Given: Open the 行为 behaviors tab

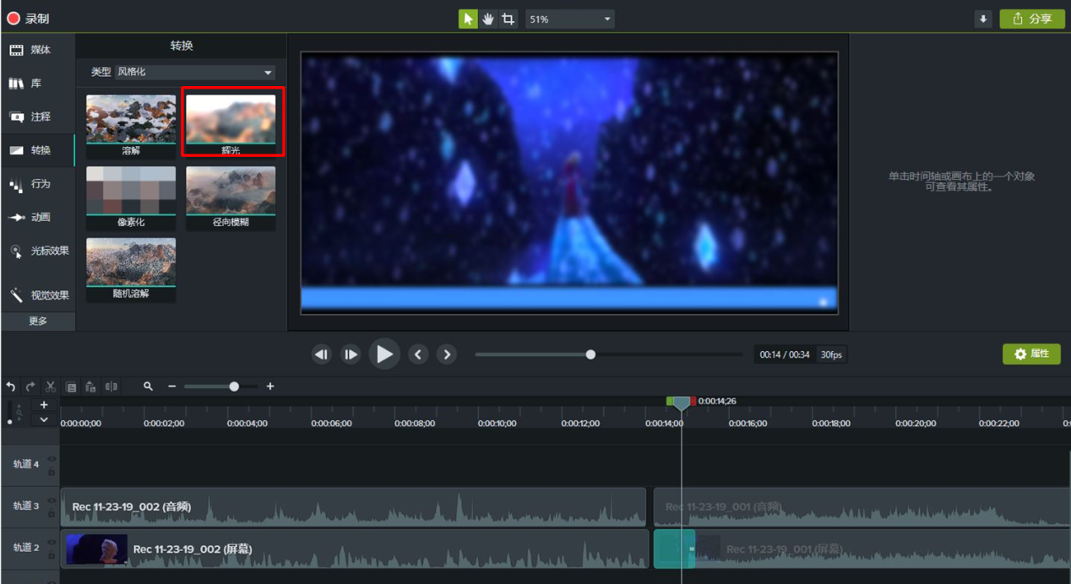Looking at the screenshot, I should coord(38,184).
